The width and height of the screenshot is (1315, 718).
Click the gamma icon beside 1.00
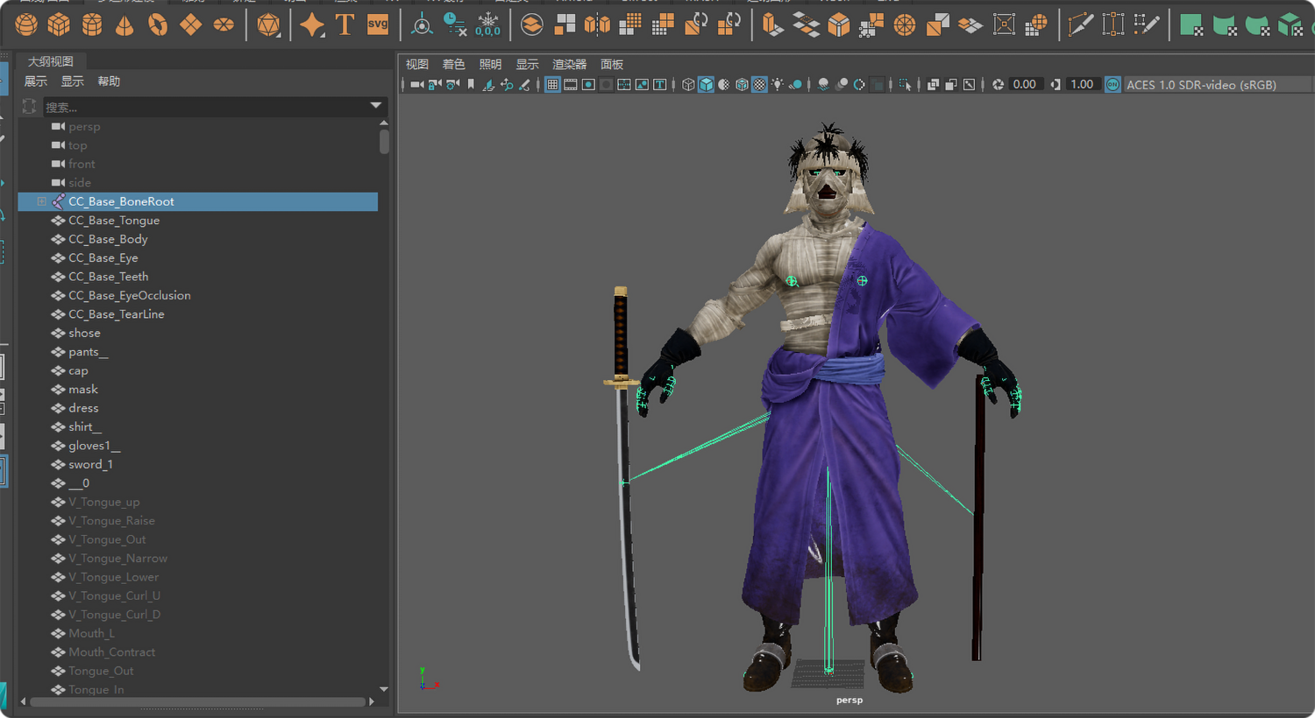click(1056, 85)
